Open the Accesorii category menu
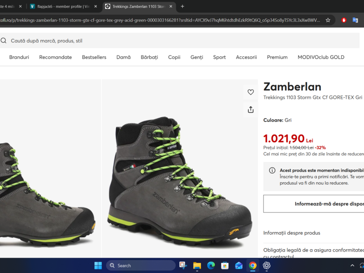Image resolution: width=364 pixels, height=273 pixels. pyautogui.click(x=246, y=57)
